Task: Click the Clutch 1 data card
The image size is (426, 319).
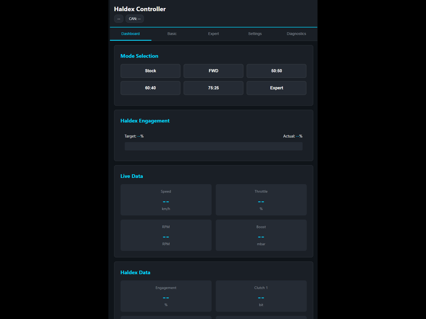Action: [x=261, y=296]
